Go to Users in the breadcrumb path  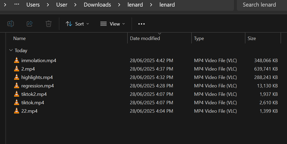[33, 5]
